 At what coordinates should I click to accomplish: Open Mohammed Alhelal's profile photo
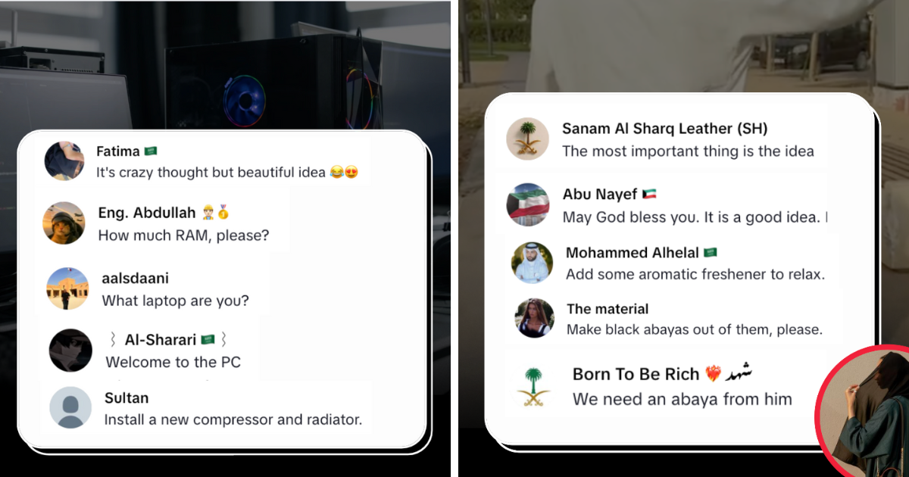pos(533,263)
